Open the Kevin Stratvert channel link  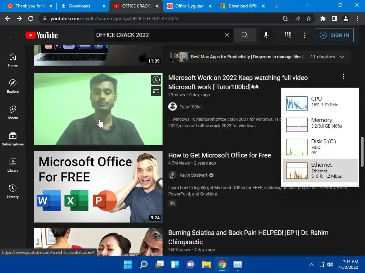[x=193, y=175]
